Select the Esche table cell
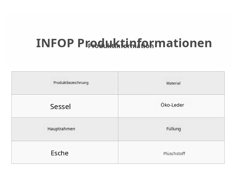 tap(65, 152)
